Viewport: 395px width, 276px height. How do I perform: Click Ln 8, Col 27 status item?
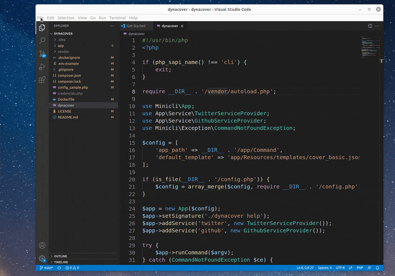[305, 267]
